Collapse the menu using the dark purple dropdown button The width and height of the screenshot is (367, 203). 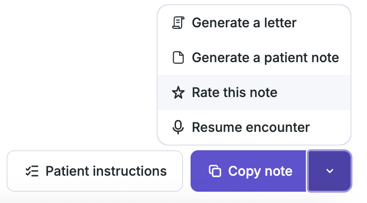coord(329,171)
